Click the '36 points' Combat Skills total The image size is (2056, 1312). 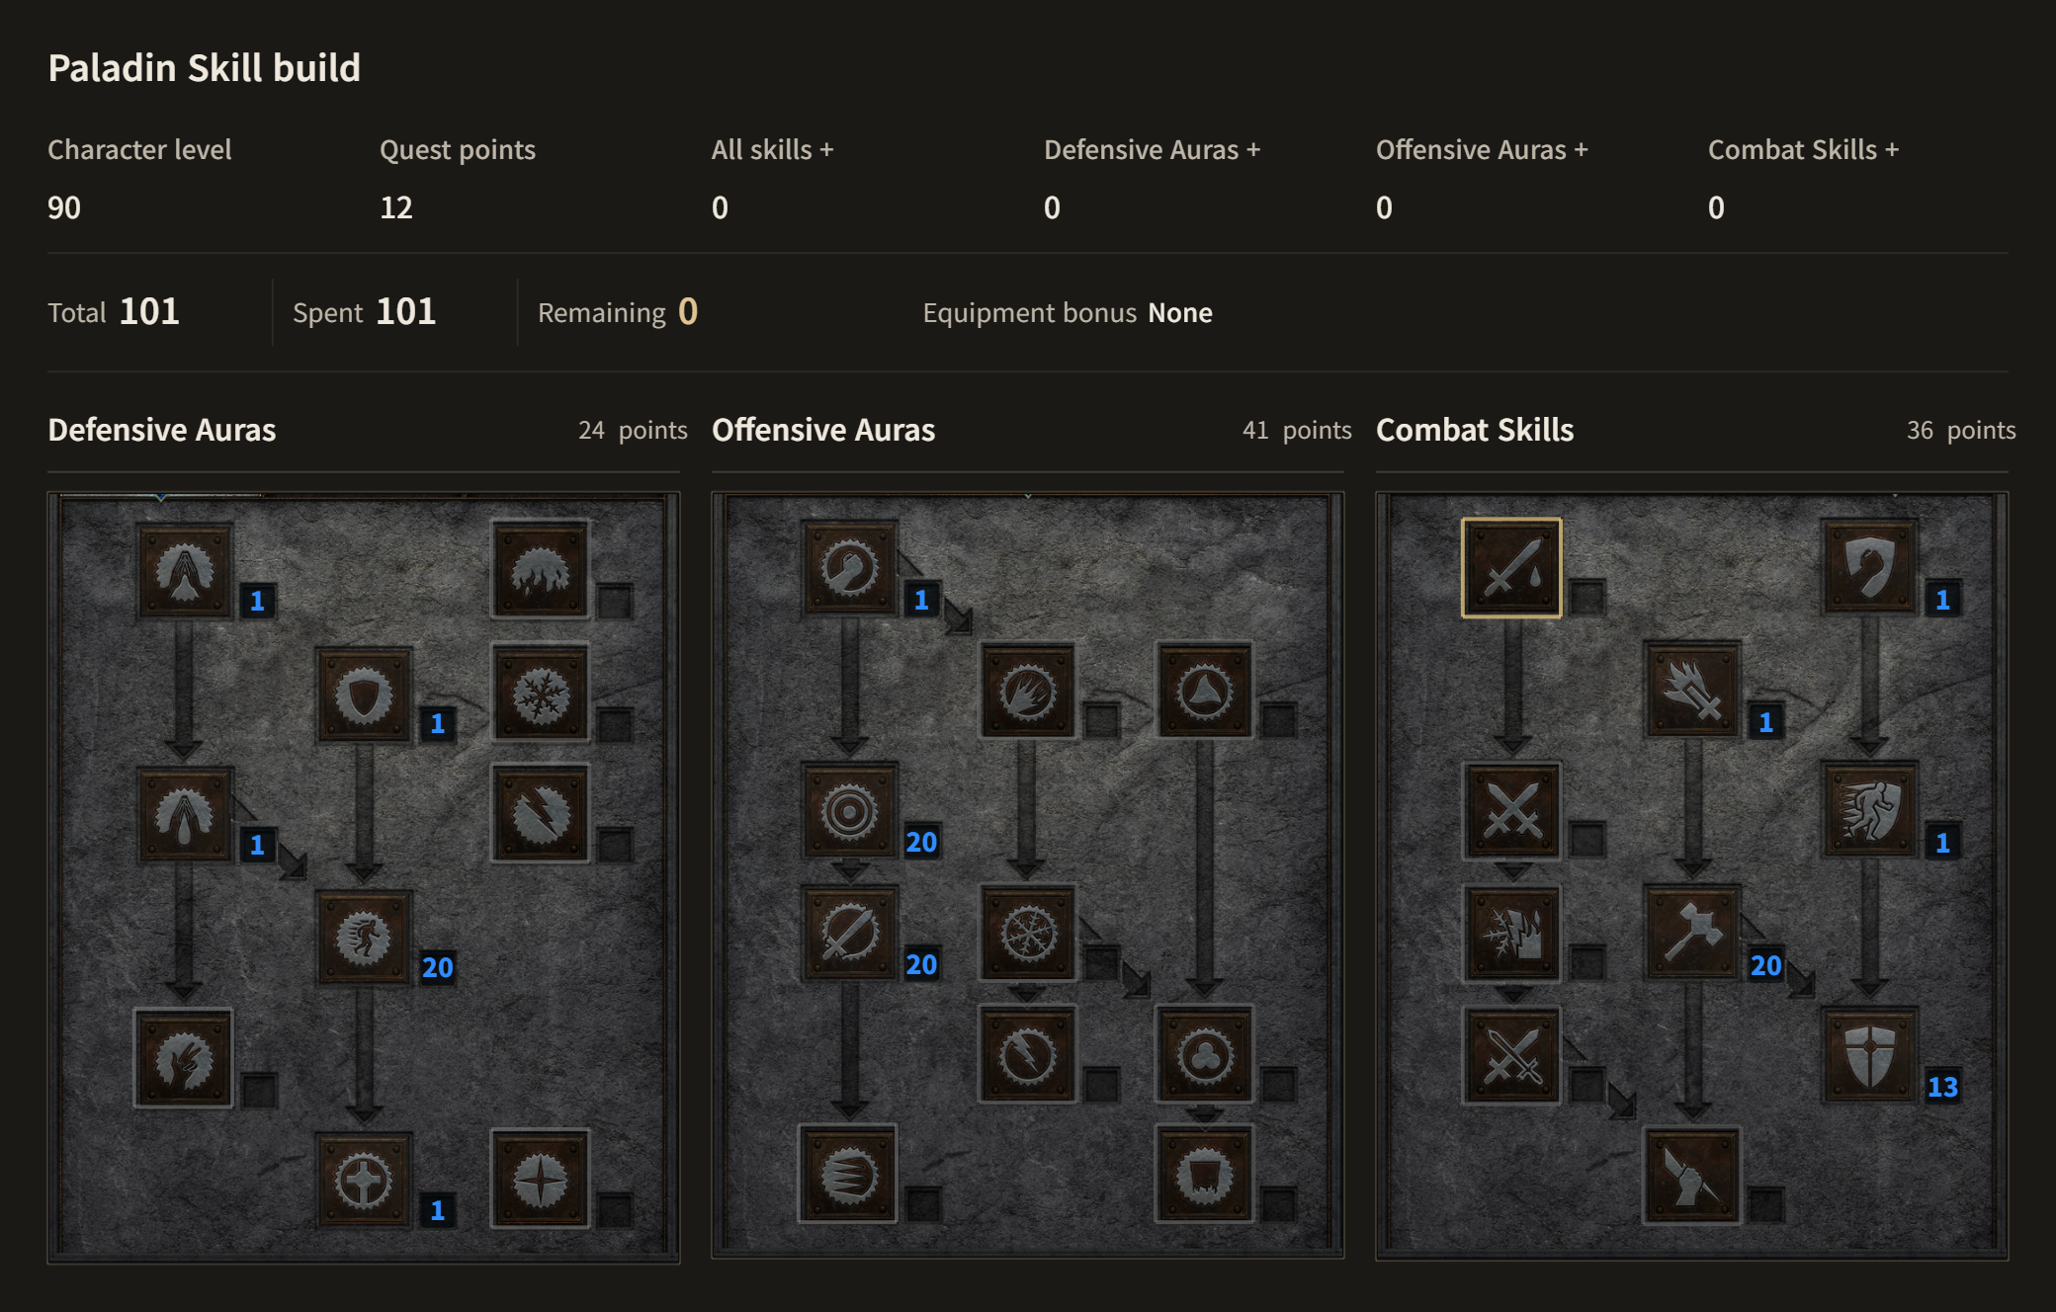(1961, 431)
